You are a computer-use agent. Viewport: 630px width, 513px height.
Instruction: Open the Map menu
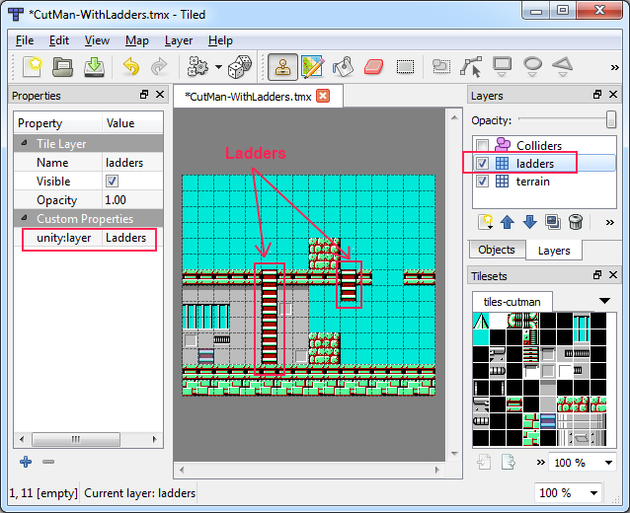pyautogui.click(x=137, y=40)
